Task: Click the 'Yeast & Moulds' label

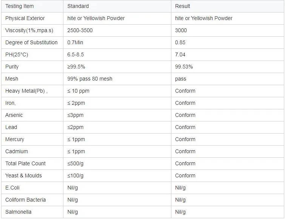Action: (x=23, y=176)
